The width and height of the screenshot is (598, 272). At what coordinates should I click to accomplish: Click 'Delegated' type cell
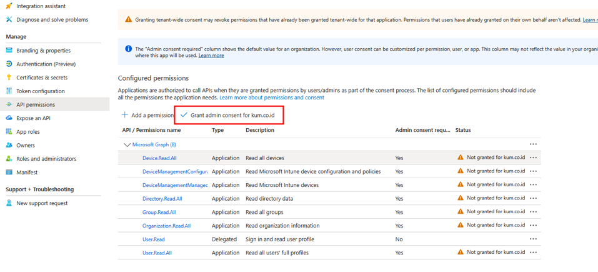pyautogui.click(x=224, y=239)
